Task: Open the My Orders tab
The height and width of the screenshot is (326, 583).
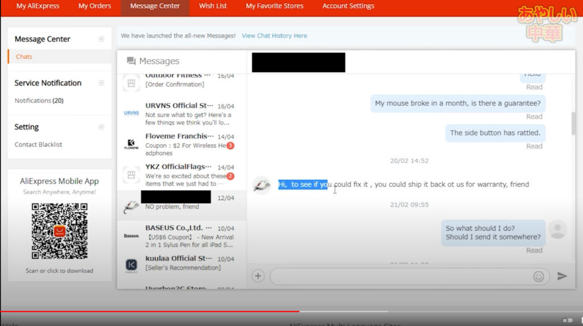Action: click(x=95, y=6)
